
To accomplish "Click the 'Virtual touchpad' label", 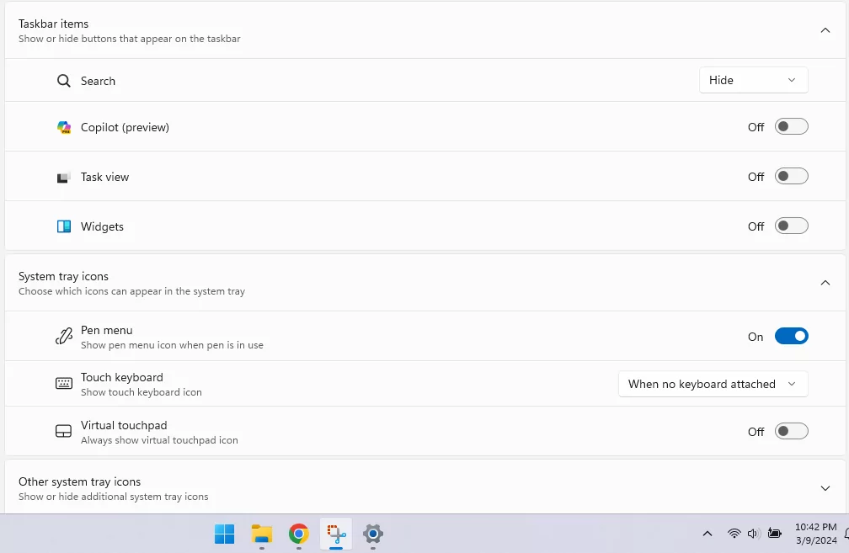I will (x=124, y=425).
